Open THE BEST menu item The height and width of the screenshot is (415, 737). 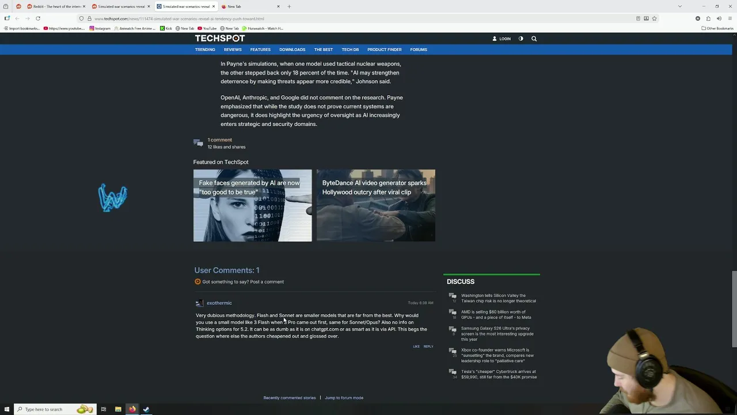[324, 50]
